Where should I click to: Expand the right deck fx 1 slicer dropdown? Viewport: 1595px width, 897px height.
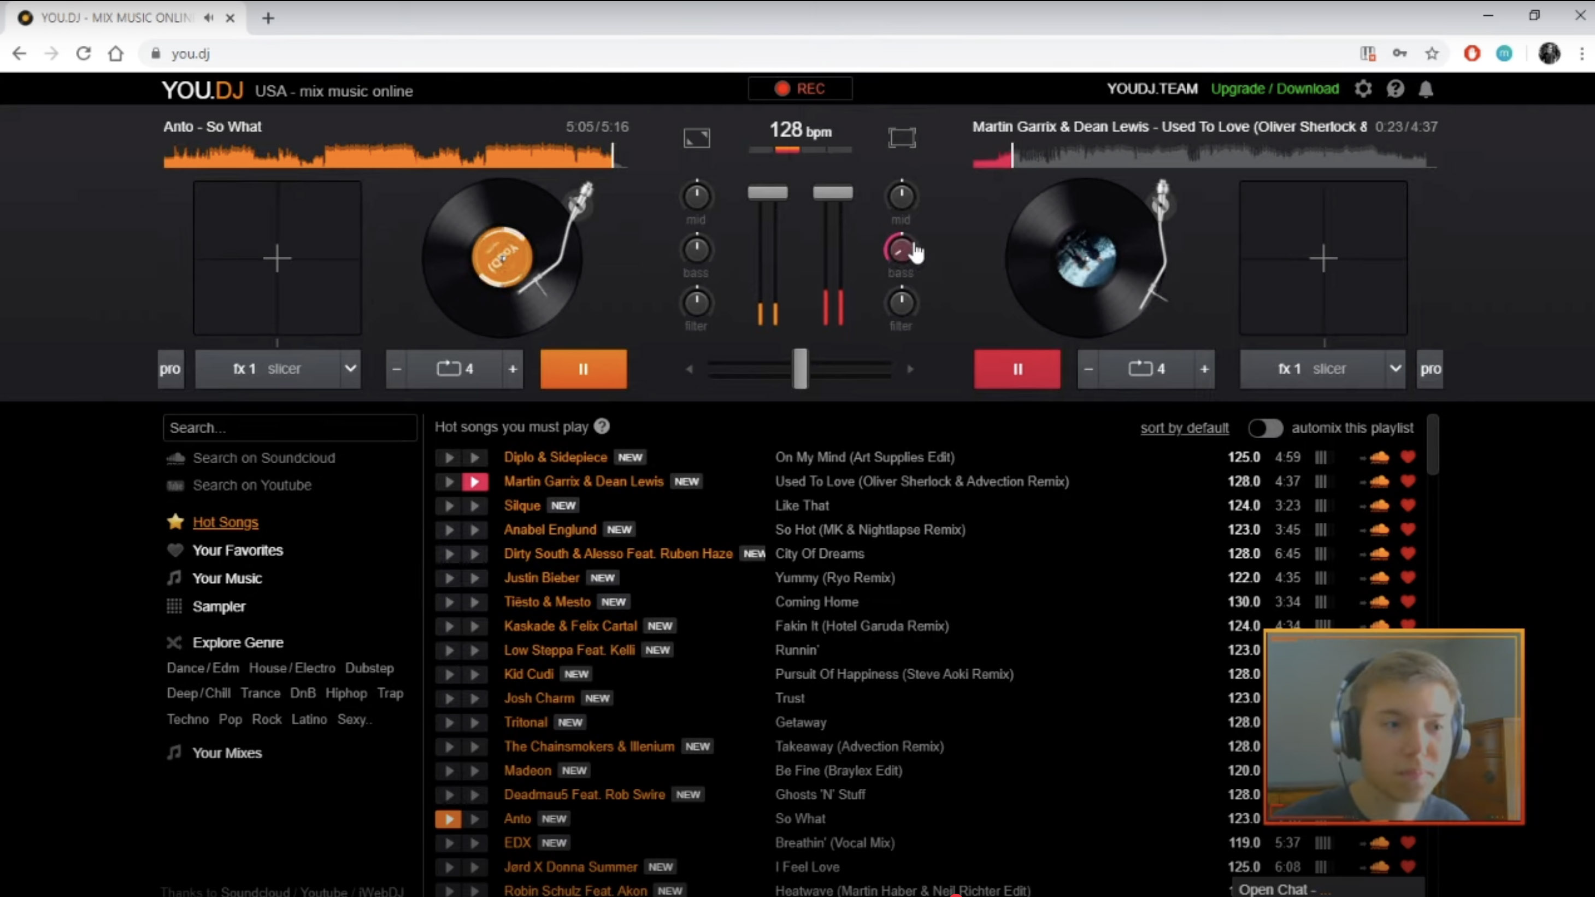pyautogui.click(x=1395, y=369)
